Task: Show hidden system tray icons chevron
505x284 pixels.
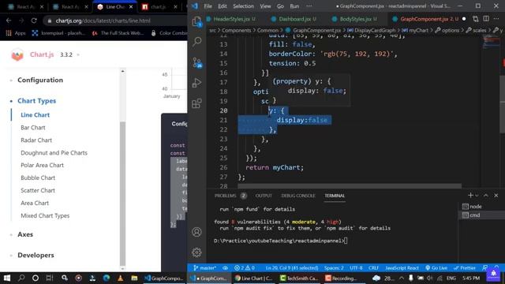Action: (x=402, y=278)
